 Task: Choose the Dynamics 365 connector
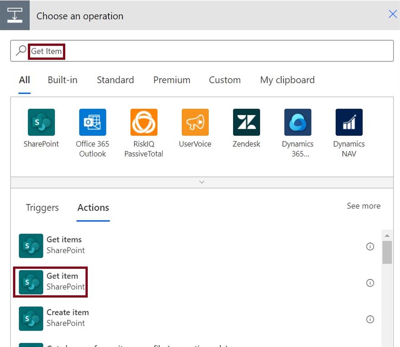coord(298,122)
